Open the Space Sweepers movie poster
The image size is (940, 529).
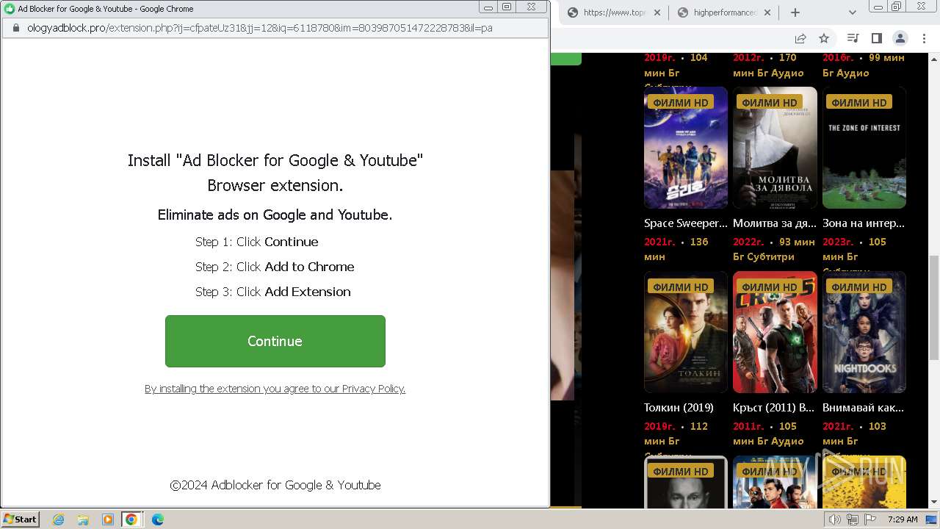point(686,148)
